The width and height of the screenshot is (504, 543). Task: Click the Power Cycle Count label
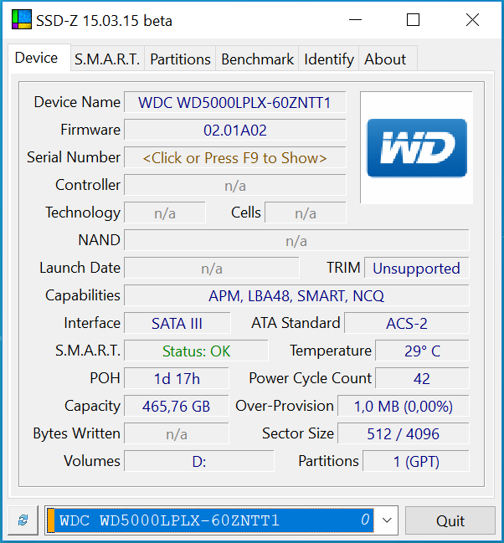coord(311,378)
